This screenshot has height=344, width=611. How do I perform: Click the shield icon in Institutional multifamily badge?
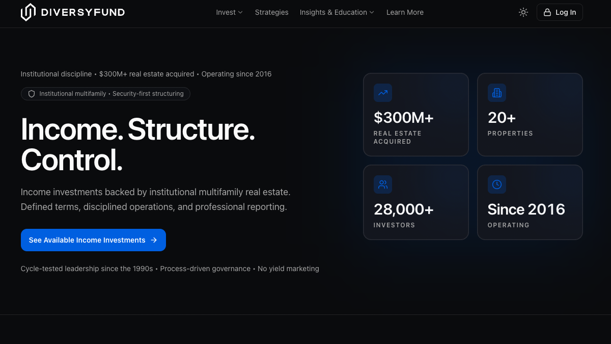32,94
